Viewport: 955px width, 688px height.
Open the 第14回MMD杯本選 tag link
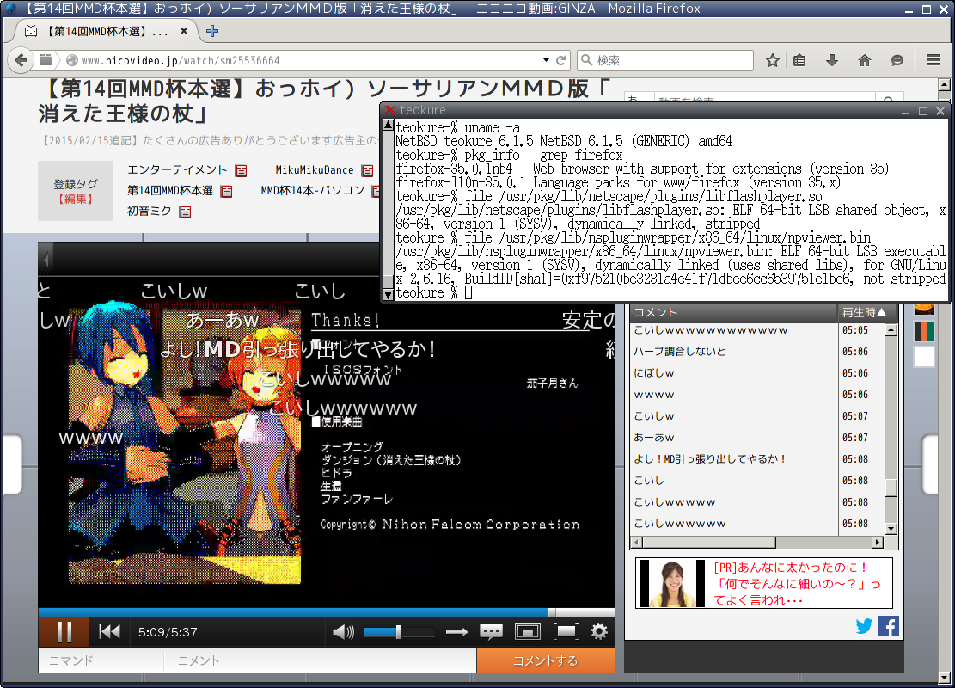(x=170, y=191)
